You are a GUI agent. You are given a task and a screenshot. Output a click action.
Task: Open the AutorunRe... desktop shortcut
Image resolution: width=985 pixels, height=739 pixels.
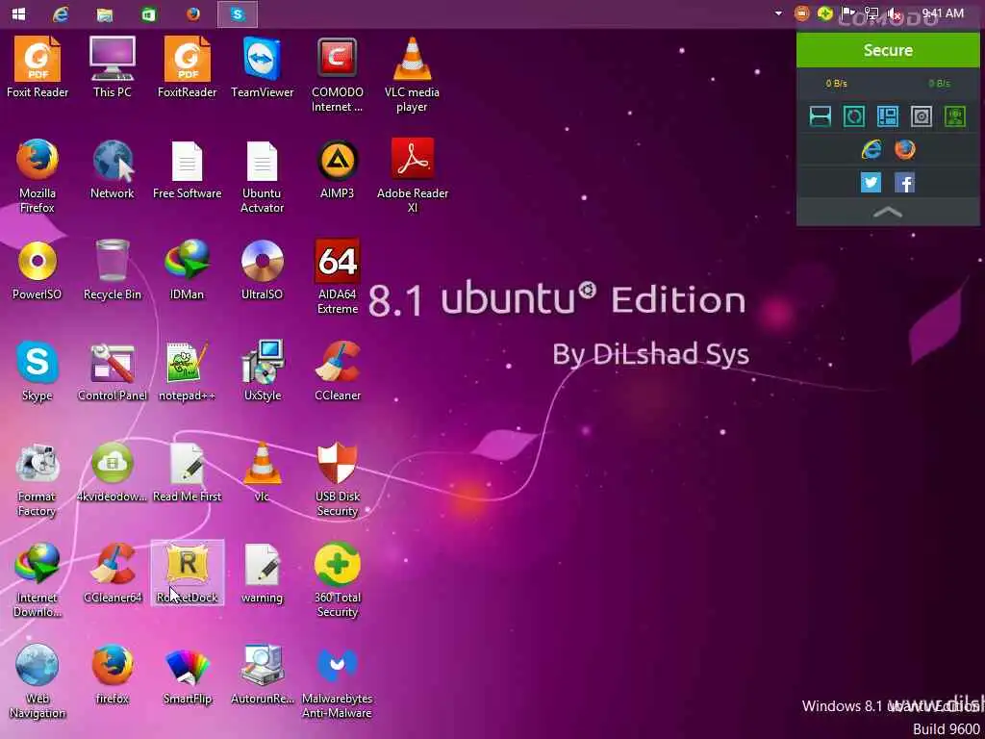pyautogui.click(x=262, y=675)
